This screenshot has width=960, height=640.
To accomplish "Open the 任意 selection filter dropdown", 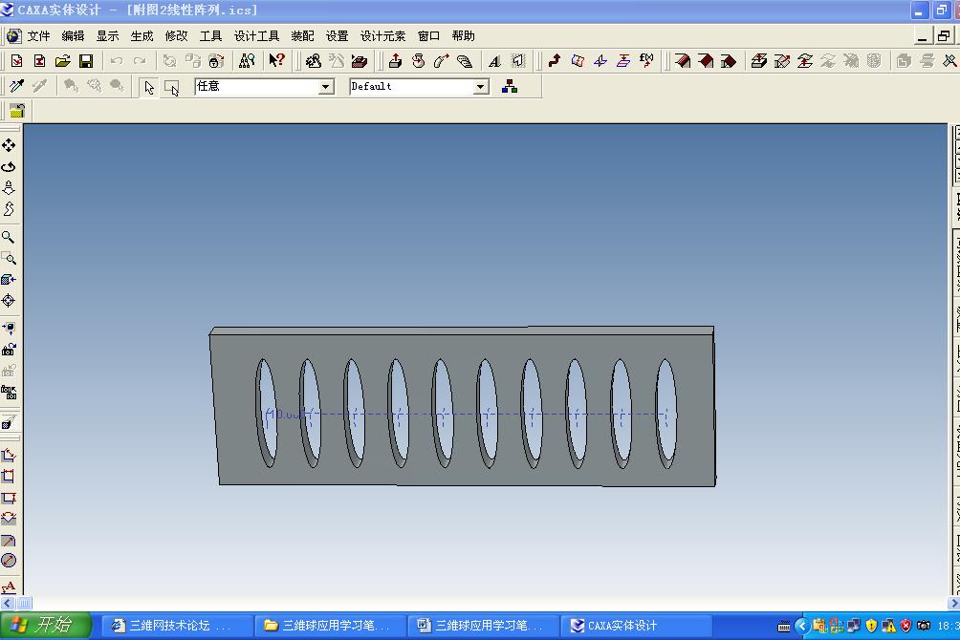I will point(326,87).
